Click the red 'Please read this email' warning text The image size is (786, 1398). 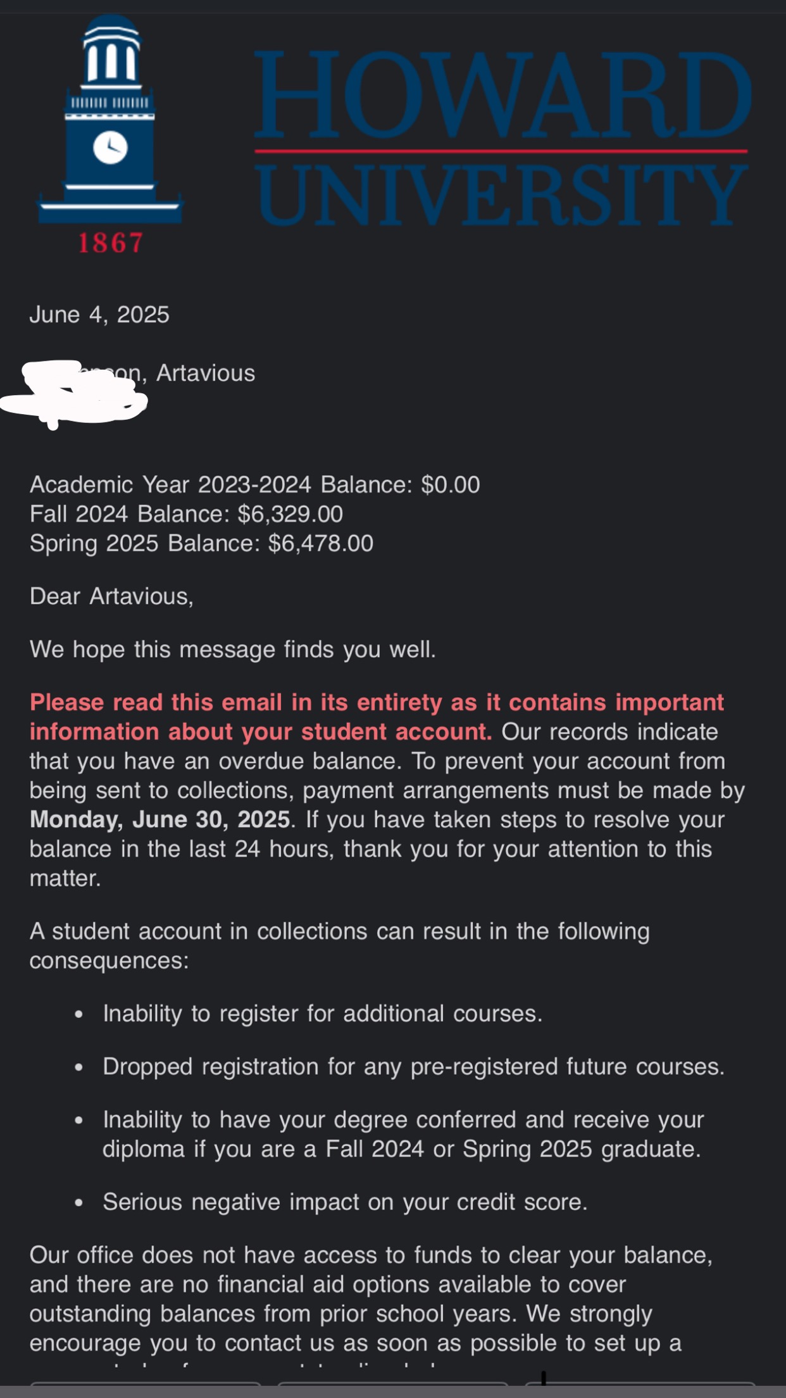(x=376, y=703)
